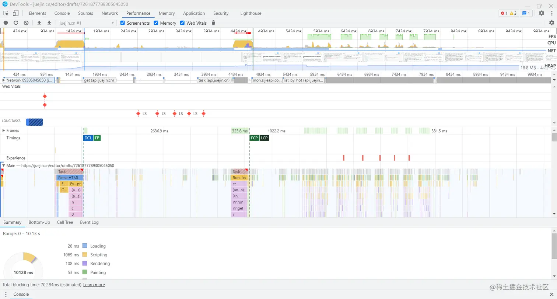Activate the inspect element picker icon
The height and width of the screenshot is (299, 557).
(x=6, y=13)
